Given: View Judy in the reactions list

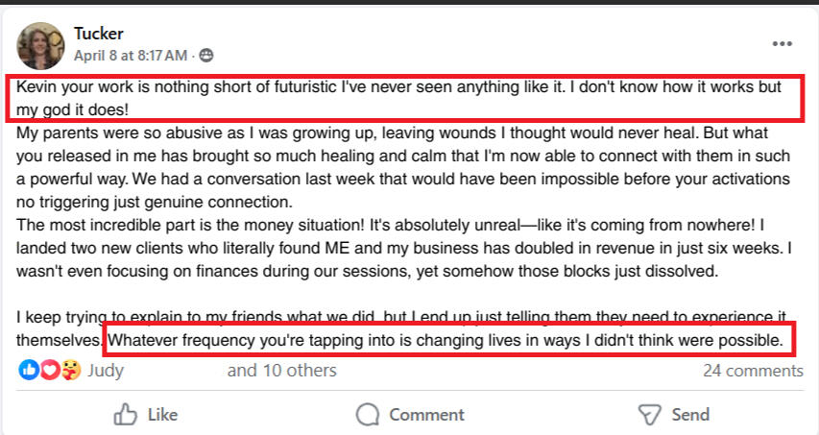Looking at the screenshot, I should (106, 371).
